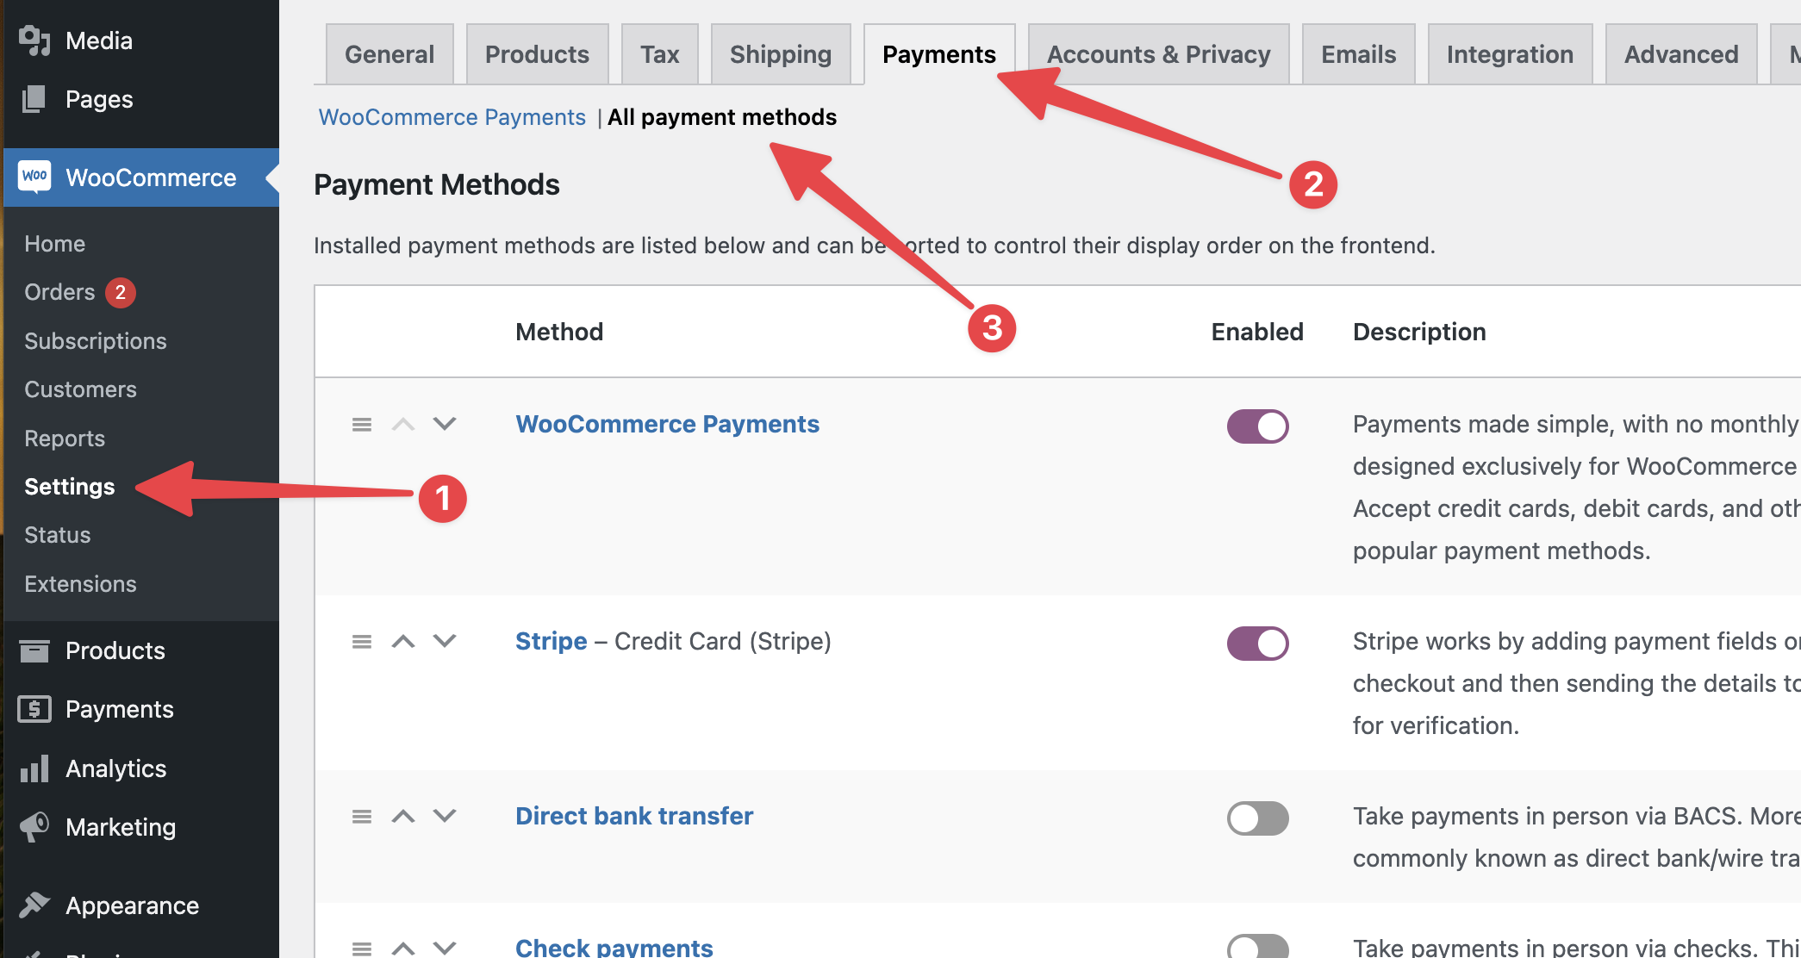This screenshot has width=1801, height=958.
Task: Move WooCommerce Payments down with chevron
Action: coord(445,424)
